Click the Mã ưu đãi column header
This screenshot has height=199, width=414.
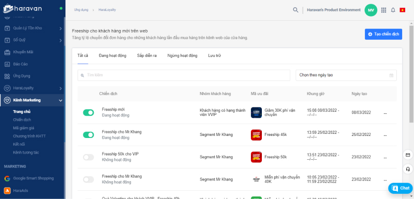click(x=260, y=94)
